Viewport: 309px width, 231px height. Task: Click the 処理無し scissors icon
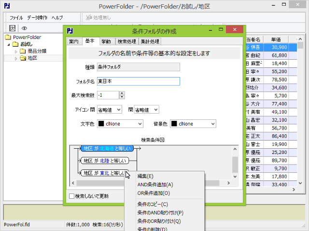pyautogui.click(x=89, y=17)
